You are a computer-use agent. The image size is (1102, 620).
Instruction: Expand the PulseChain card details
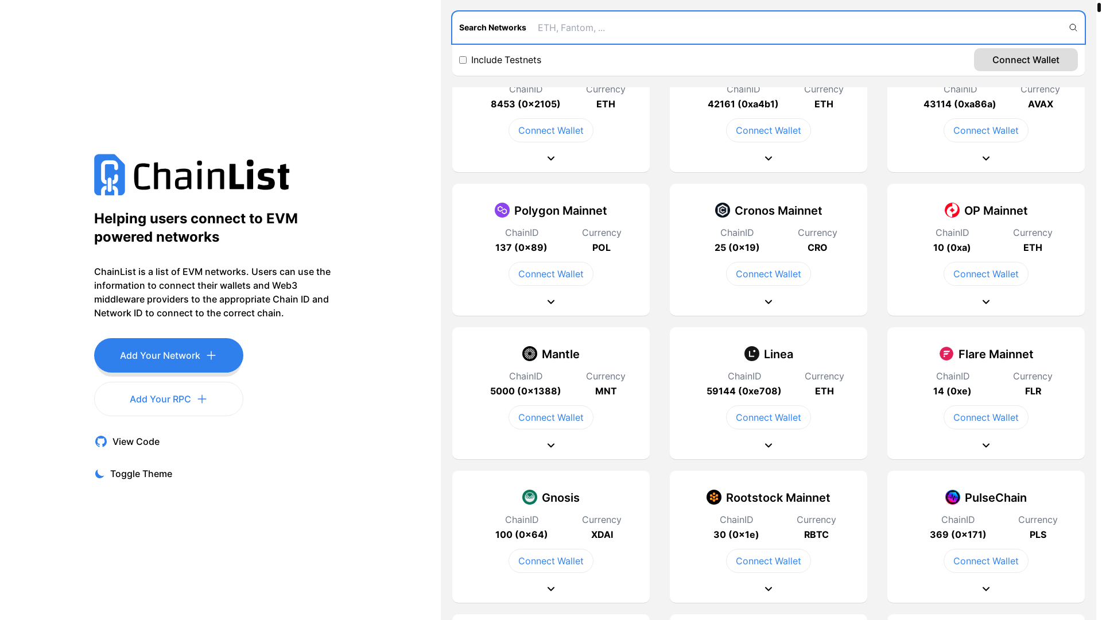pyautogui.click(x=986, y=589)
